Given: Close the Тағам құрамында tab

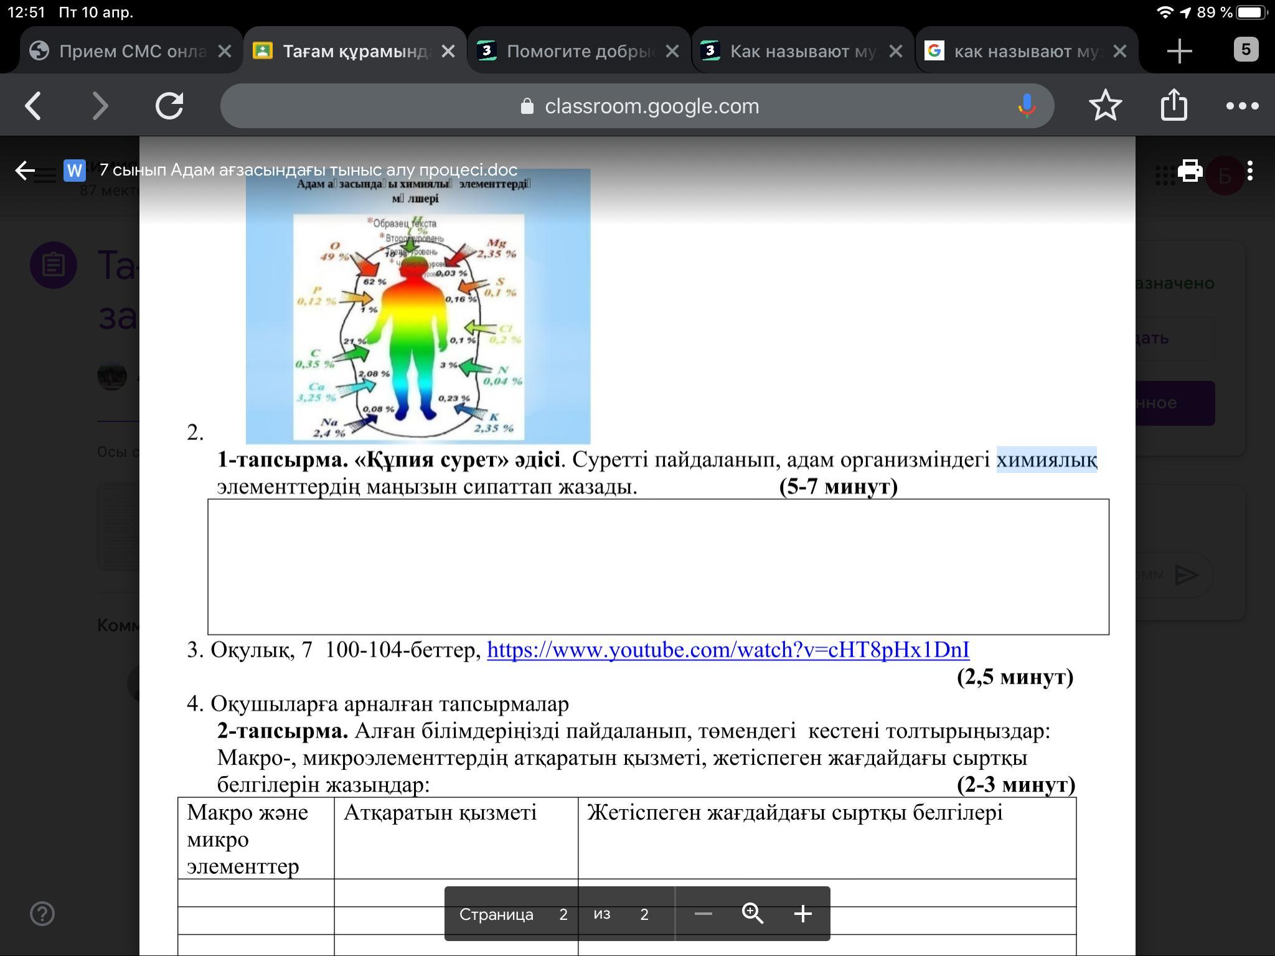Looking at the screenshot, I should coord(448,51).
